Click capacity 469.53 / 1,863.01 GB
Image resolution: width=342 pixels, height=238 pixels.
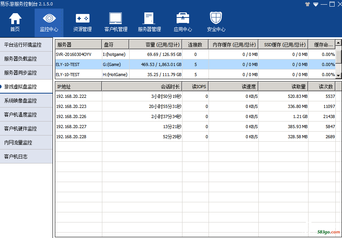point(161,64)
